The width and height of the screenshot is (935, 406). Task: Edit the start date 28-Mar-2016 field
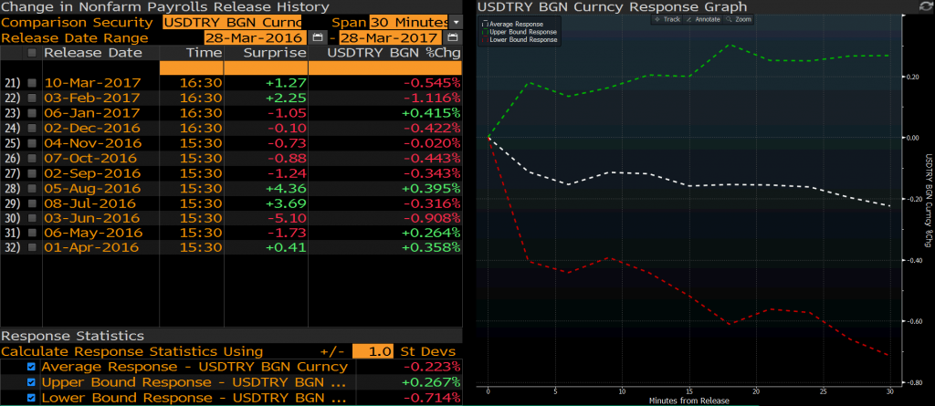256,37
